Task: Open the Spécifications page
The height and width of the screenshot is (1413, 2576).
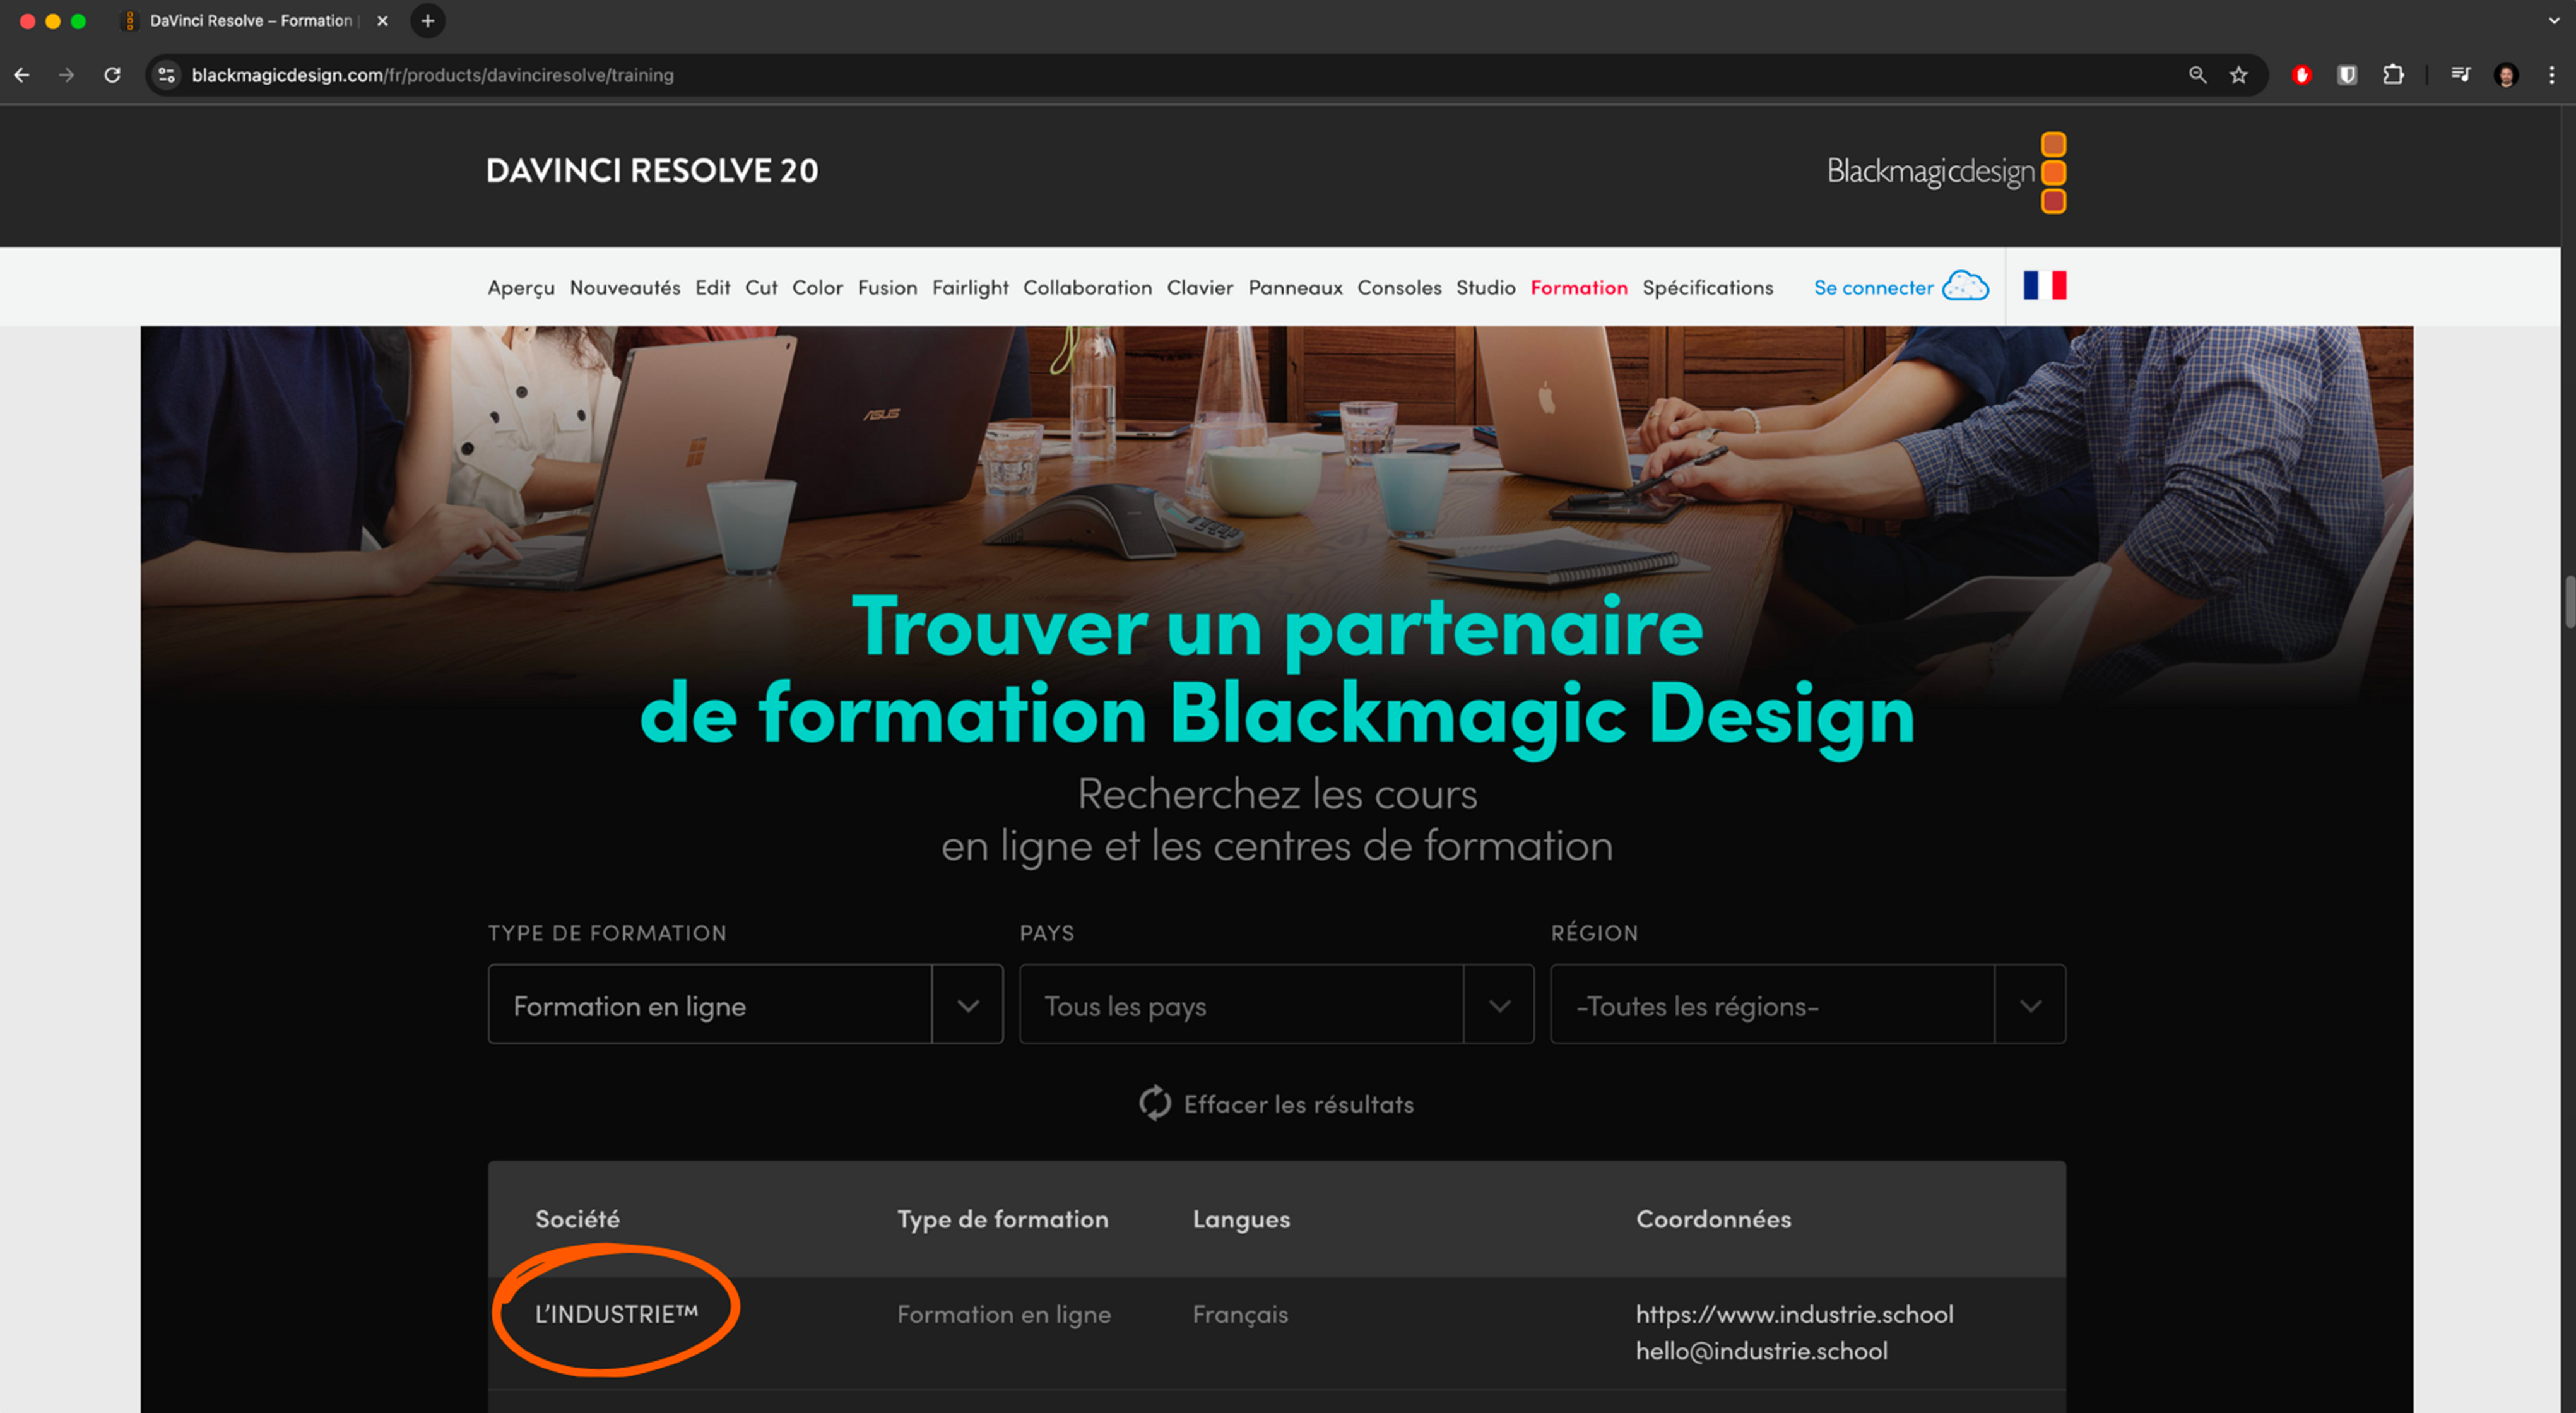Action: pos(1707,288)
